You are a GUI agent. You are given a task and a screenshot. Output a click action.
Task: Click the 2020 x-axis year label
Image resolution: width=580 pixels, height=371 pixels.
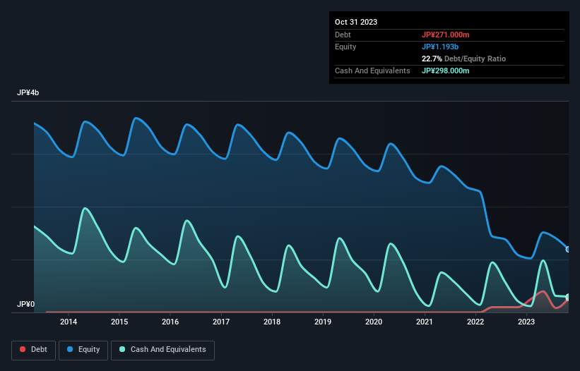[x=374, y=322]
